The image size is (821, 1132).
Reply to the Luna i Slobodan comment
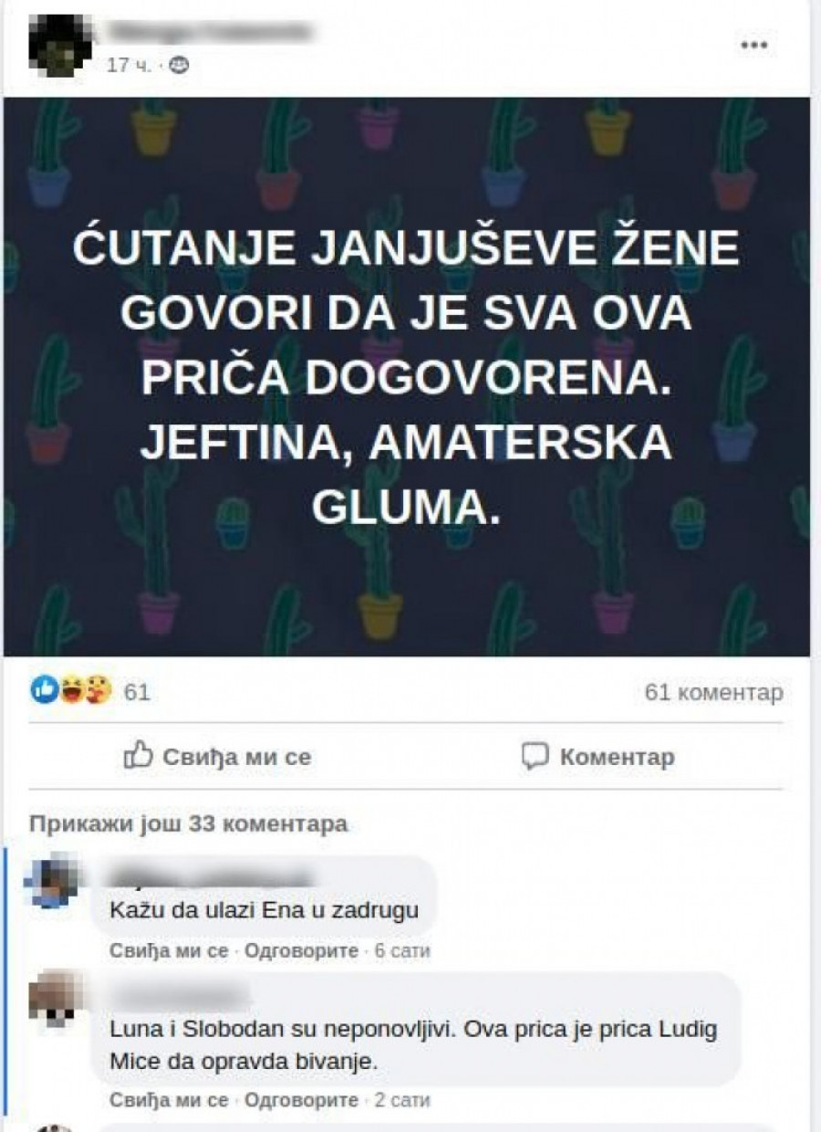pyautogui.click(x=301, y=1100)
